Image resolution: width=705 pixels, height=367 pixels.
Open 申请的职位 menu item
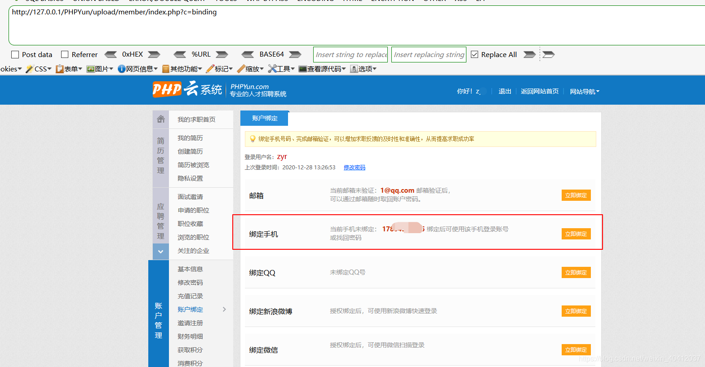[193, 210]
